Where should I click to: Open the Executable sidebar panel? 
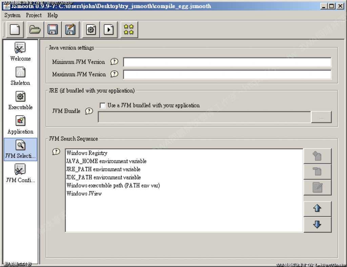tap(20, 100)
